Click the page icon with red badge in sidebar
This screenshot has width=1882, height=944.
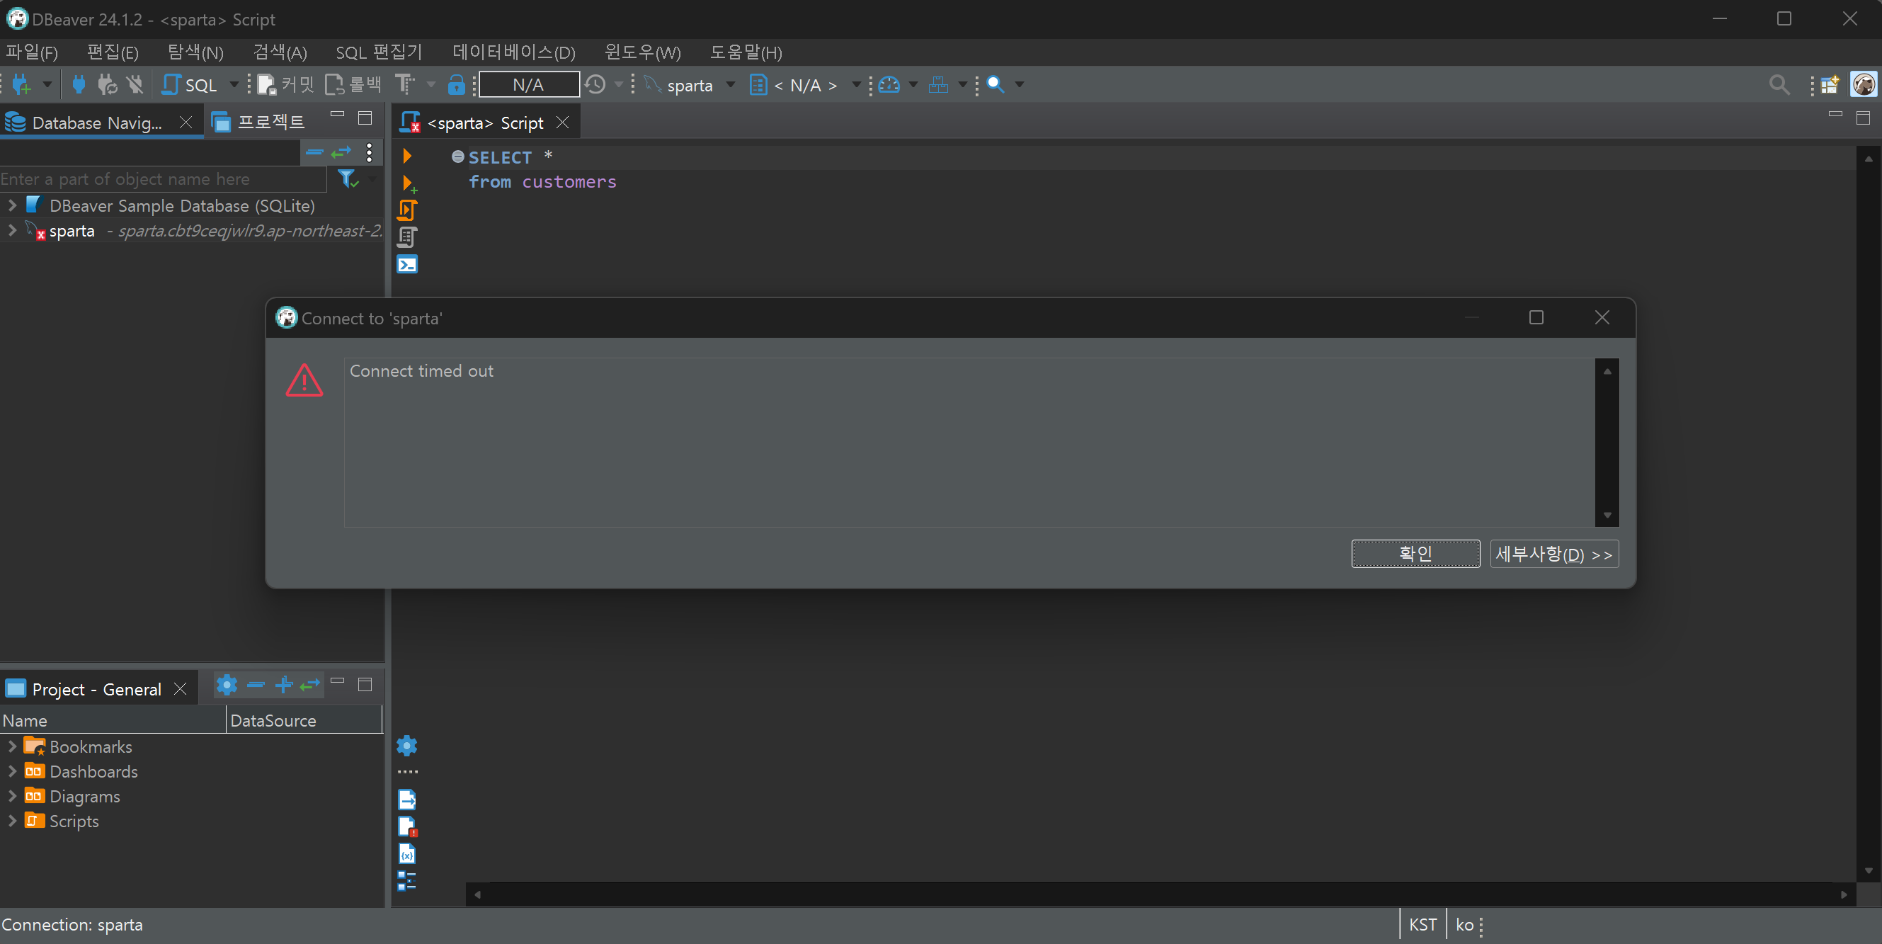(407, 827)
